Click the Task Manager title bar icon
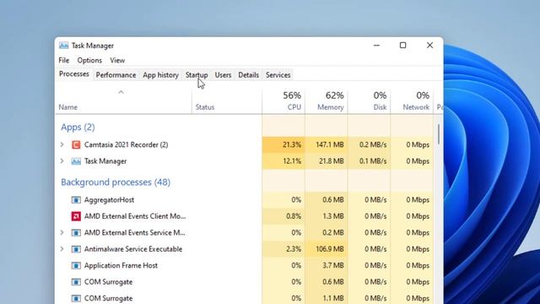The width and height of the screenshot is (540, 304). (x=64, y=46)
